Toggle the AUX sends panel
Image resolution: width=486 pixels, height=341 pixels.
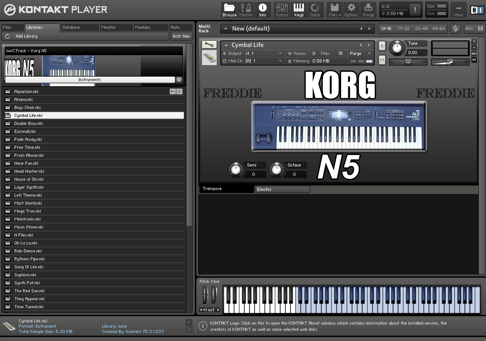coord(469,29)
